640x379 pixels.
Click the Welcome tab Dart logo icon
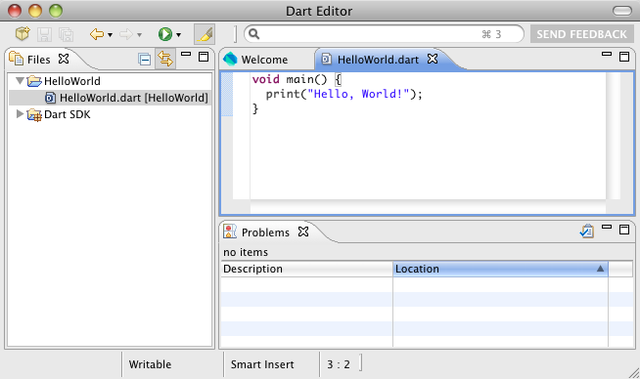click(x=230, y=59)
